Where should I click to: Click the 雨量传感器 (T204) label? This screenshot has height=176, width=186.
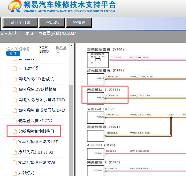coord(103,127)
